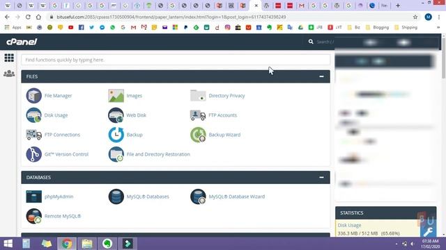Open the Windows Start menu
Screen dimensions: 446x250
[x=8, y=244]
